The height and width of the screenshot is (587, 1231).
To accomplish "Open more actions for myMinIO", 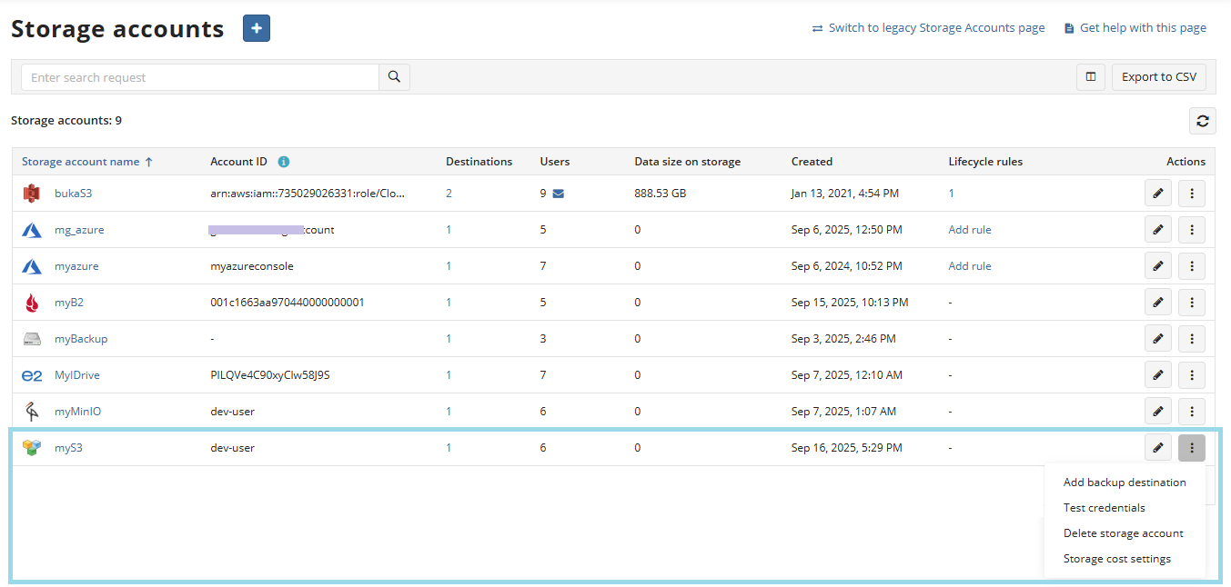I will (1191, 412).
